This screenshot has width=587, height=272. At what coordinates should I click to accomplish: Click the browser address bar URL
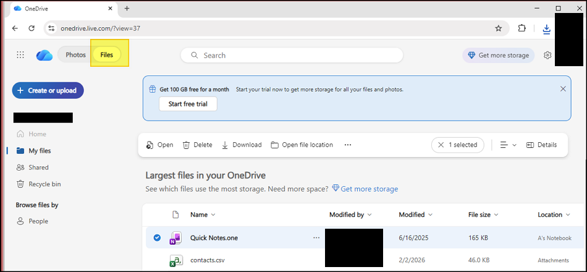click(x=100, y=28)
